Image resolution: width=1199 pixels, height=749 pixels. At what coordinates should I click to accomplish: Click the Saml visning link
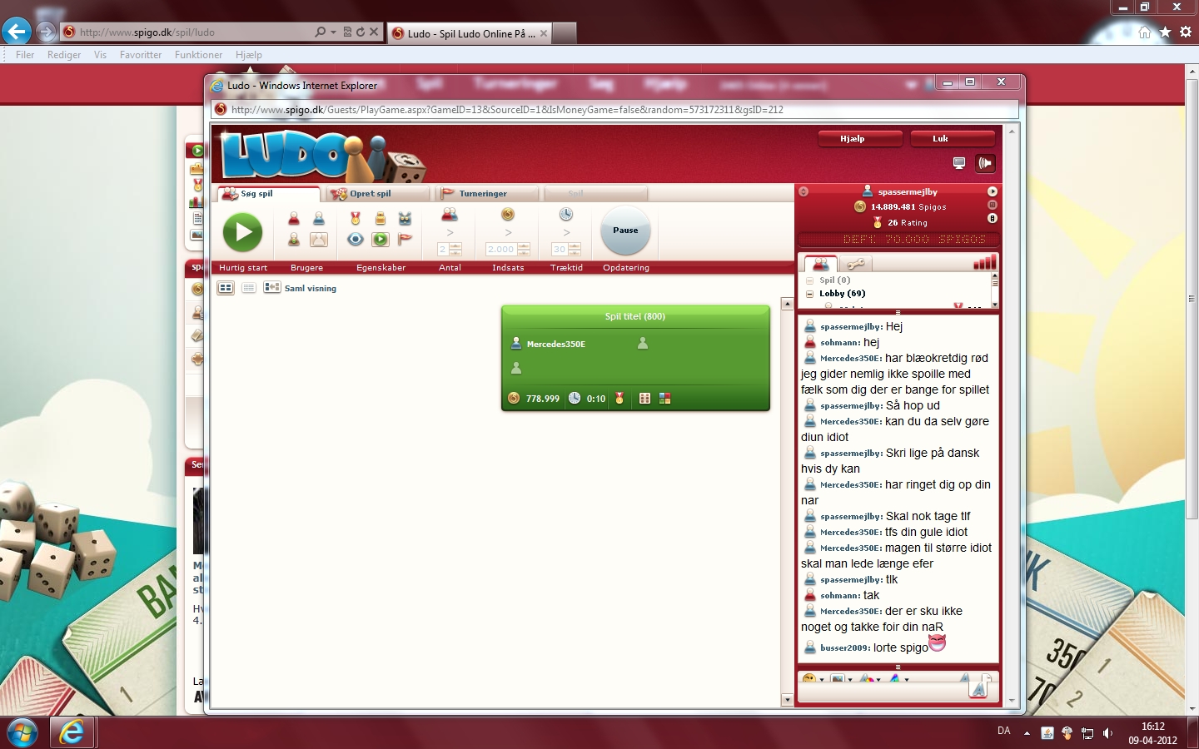tap(310, 289)
